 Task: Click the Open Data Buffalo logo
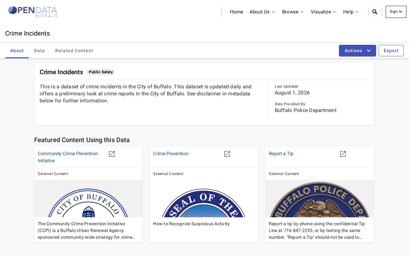tap(33, 12)
